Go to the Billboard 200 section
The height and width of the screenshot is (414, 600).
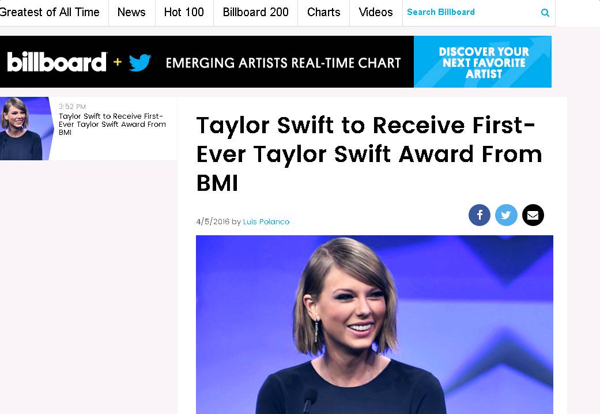coord(255,12)
